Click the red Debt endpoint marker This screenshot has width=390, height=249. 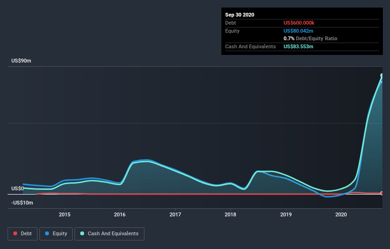(x=382, y=193)
